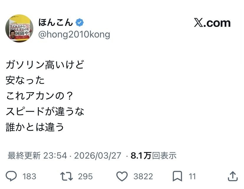244x189 pixels.
Task: Click the 2026/03/27 post date
Action: 98,155
